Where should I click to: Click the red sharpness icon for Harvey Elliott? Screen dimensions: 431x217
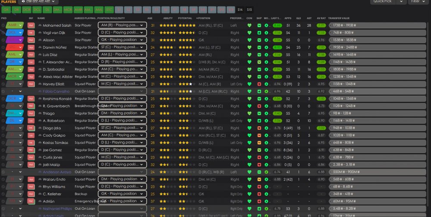click(259, 84)
